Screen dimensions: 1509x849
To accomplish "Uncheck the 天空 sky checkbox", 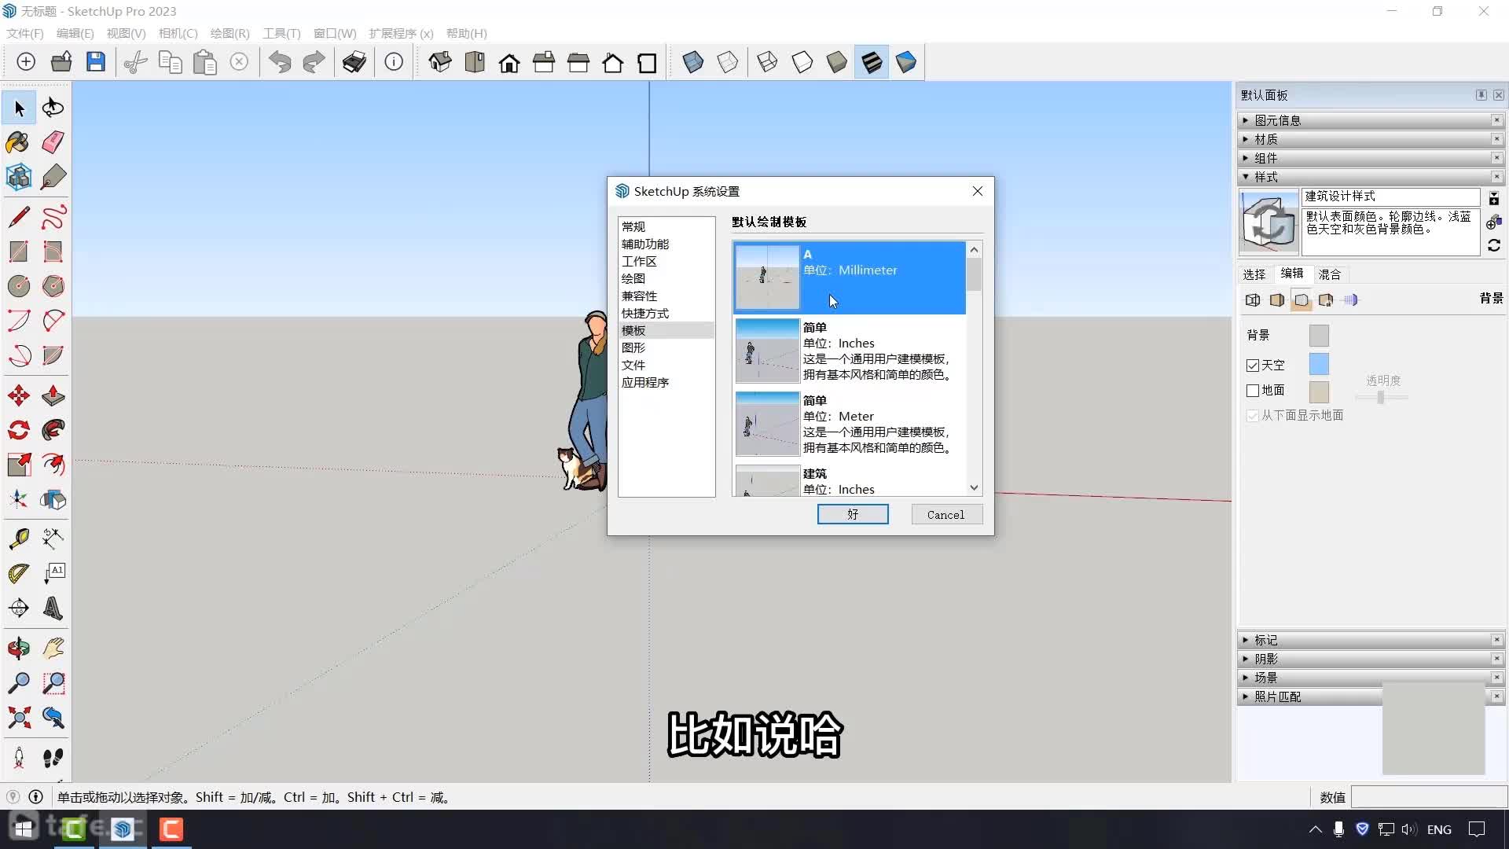I will click(1253, 366).
